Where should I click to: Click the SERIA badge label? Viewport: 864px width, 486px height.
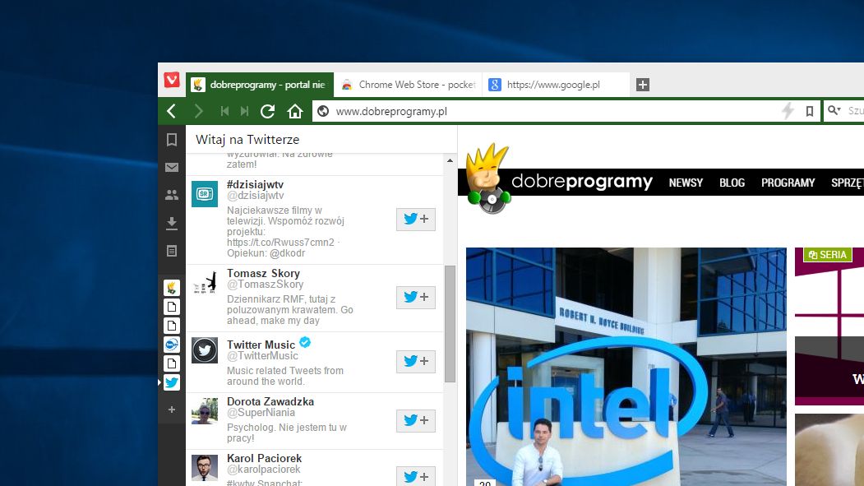click(x=828, y=255)
